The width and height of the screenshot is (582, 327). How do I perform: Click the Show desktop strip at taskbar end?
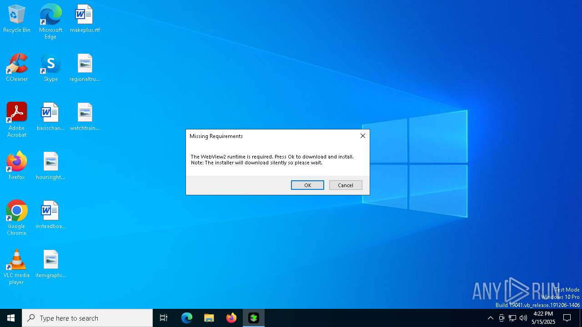(x=581, y=318)
